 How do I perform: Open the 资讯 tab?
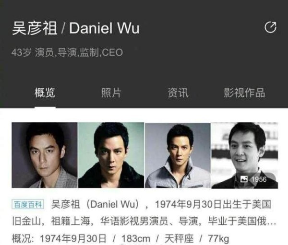(178, 93)
